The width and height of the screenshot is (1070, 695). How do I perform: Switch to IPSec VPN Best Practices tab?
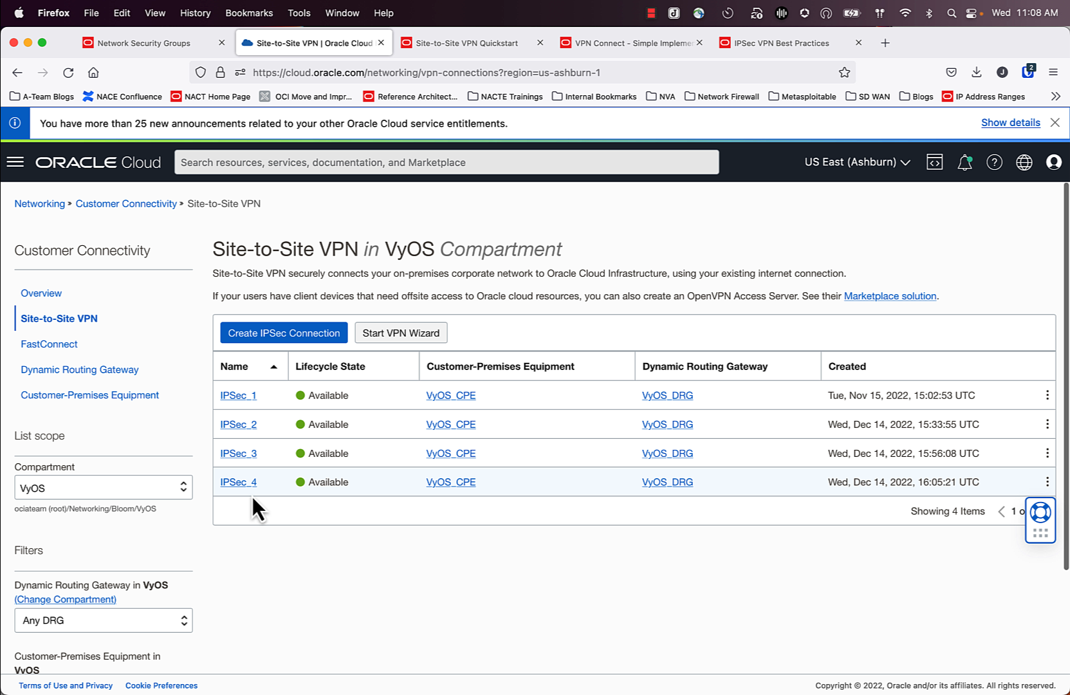pyautogui.click(x=781, y=43)
